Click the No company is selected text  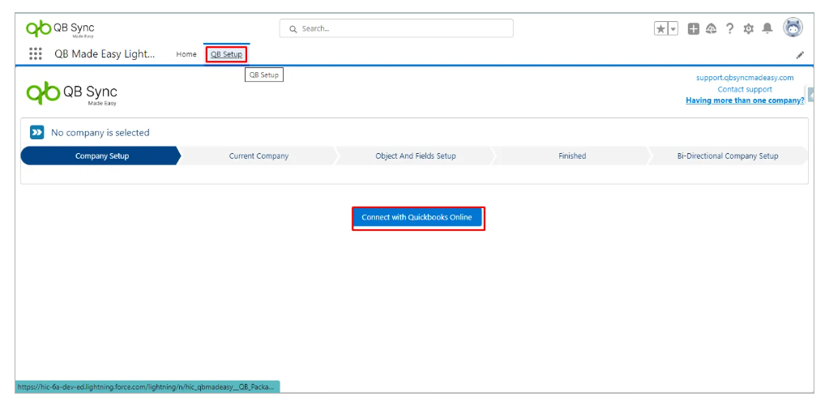(x=100, y=133)
